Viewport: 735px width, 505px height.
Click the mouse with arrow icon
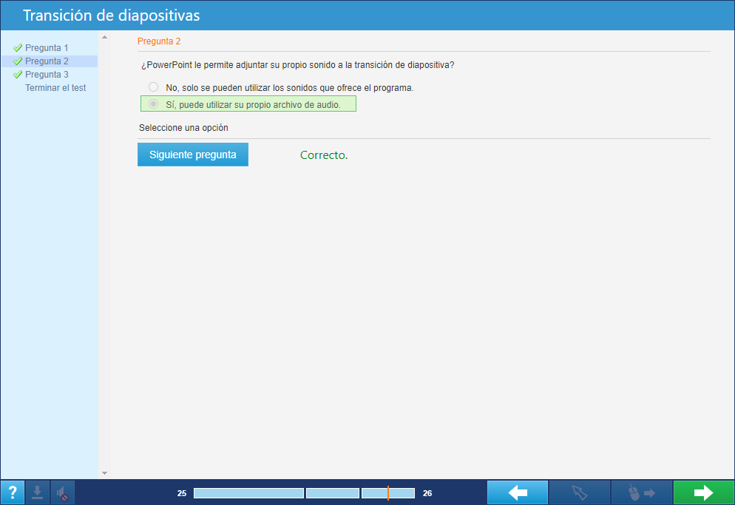click(642, 493)
